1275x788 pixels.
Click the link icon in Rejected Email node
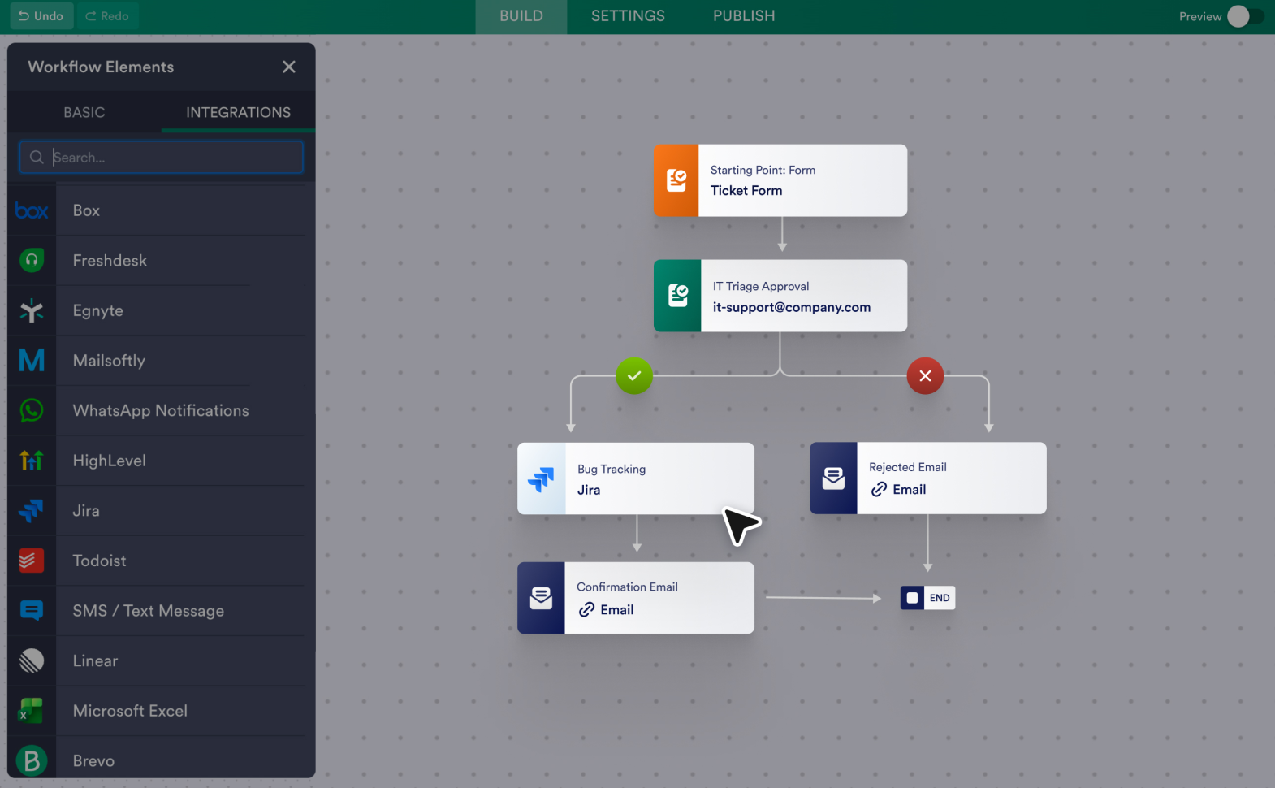point(879,490)
